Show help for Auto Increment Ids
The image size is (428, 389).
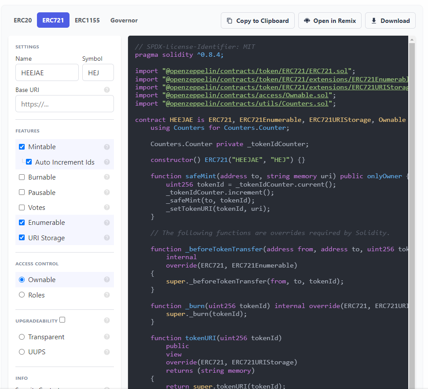[x=107, y=162]
